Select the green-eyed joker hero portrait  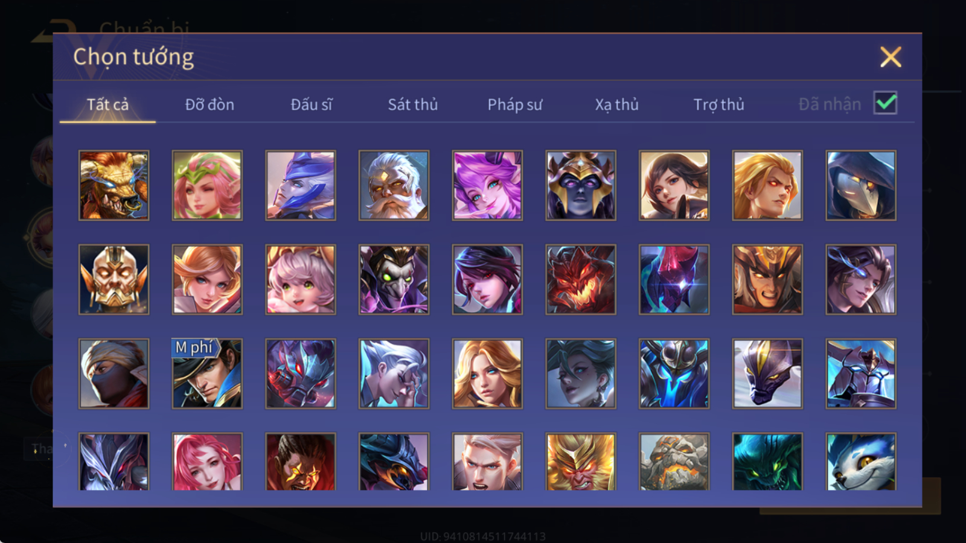coord(394,279)
